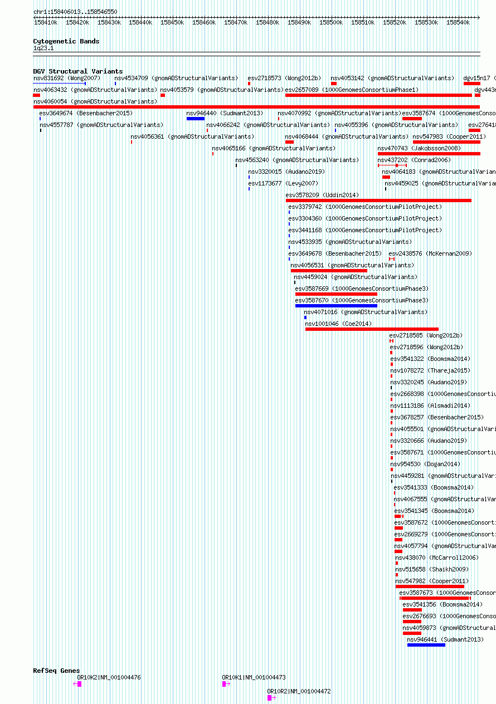The height and width of the screenshot is (704, 496).
Task: Click the nsv4053579 red variant marker
Action: point(163,95)
